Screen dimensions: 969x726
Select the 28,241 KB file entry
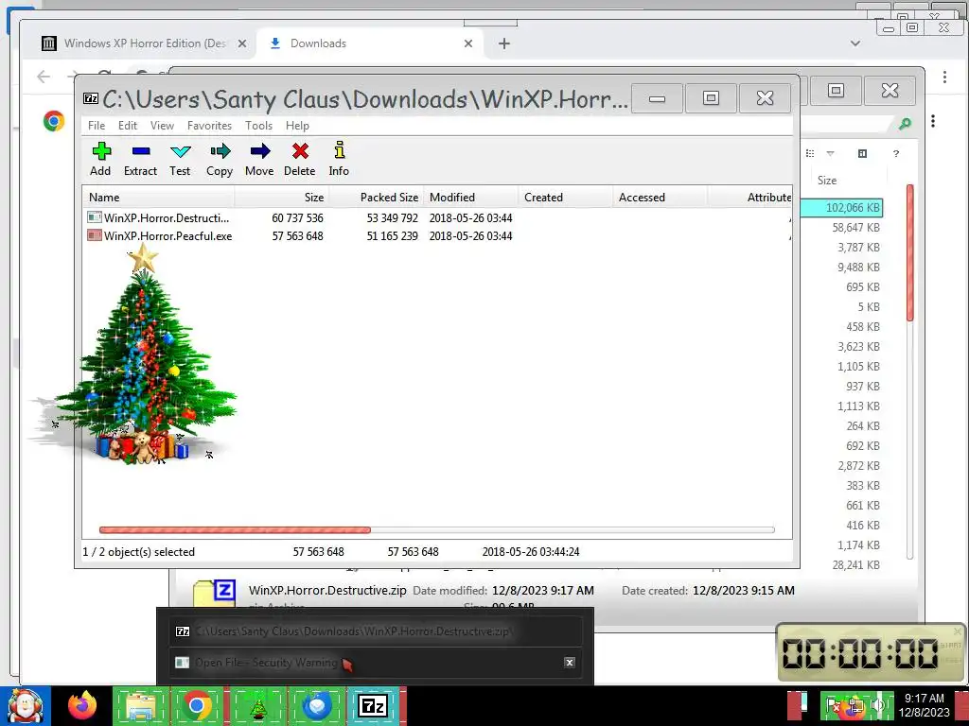point(855,565)
